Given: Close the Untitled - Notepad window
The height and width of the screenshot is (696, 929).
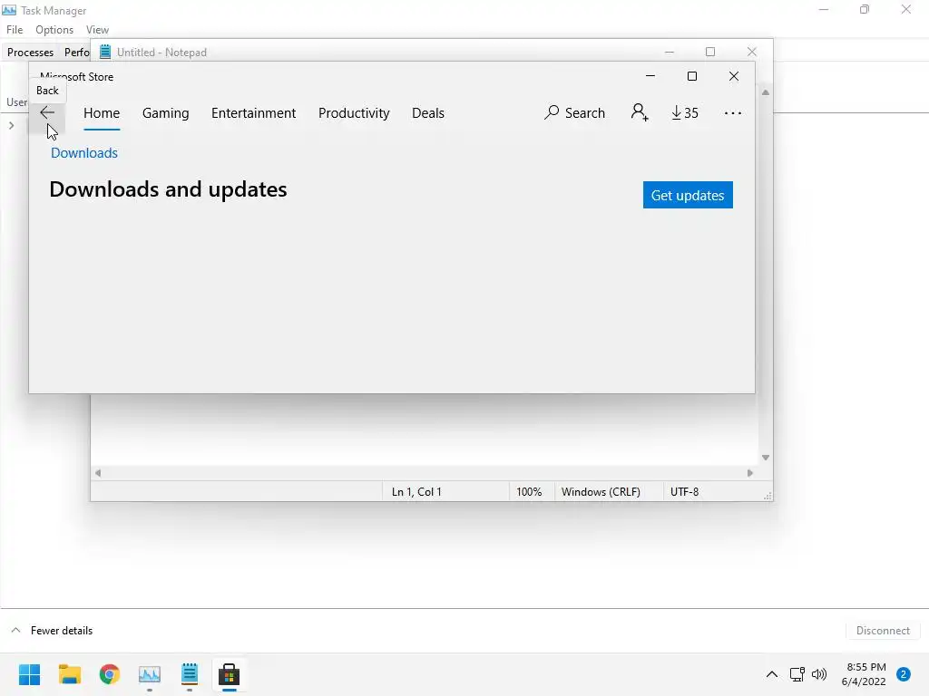Looking at the screenshot, I should coord(752,52).
